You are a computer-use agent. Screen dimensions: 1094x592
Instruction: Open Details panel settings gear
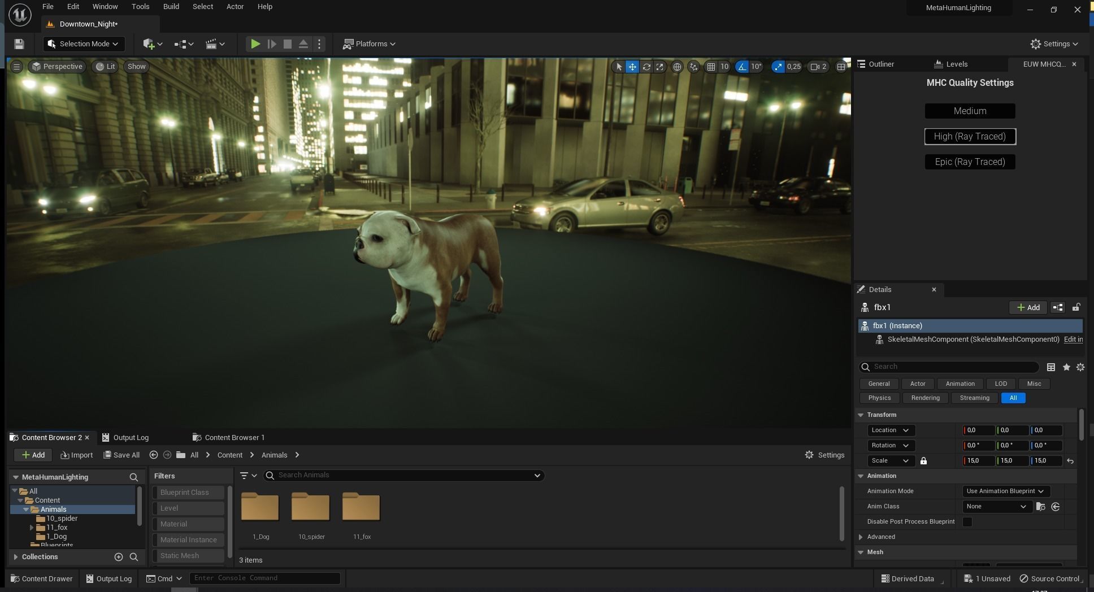tap(1080, 367)
